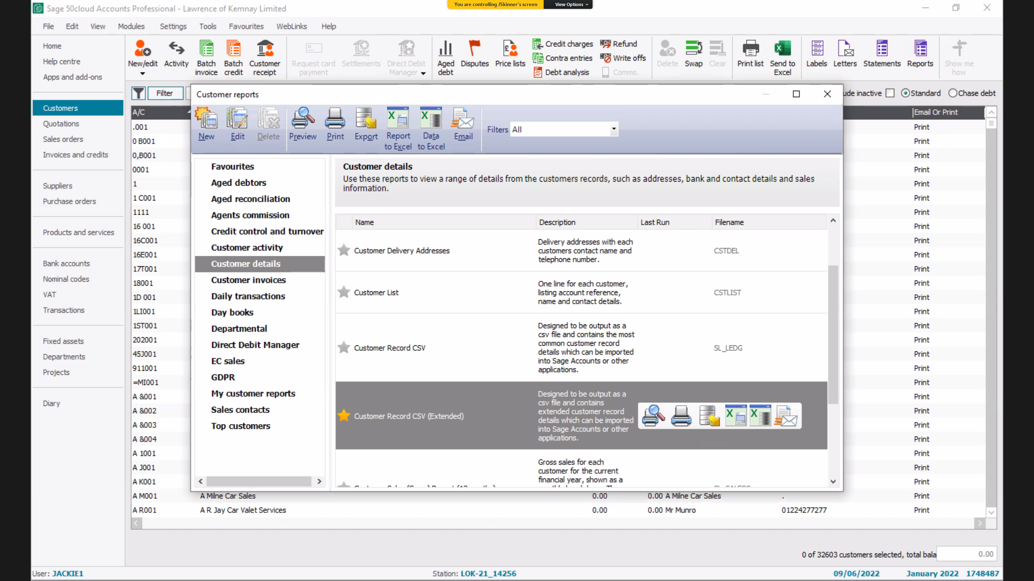The width and height of the screenshot is (1034, 581).
Task: Expand the New/edit dropdown arrow
Action: (x=142, y=73)
